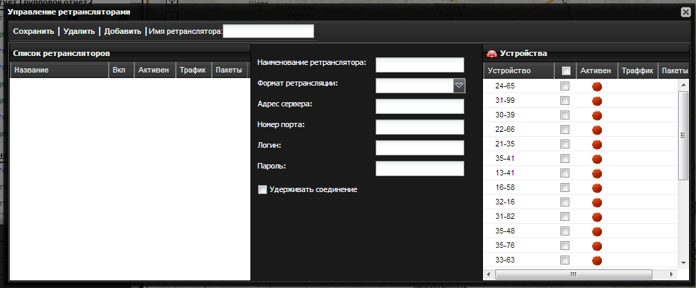Click red status icon for device 16-58
The height and width of the screenshot is (288, 696).
point(596,188)
